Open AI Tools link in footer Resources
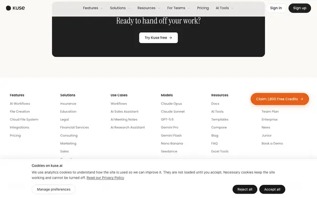Viewport: 317px width, 198px height. [x=217, y=111]
